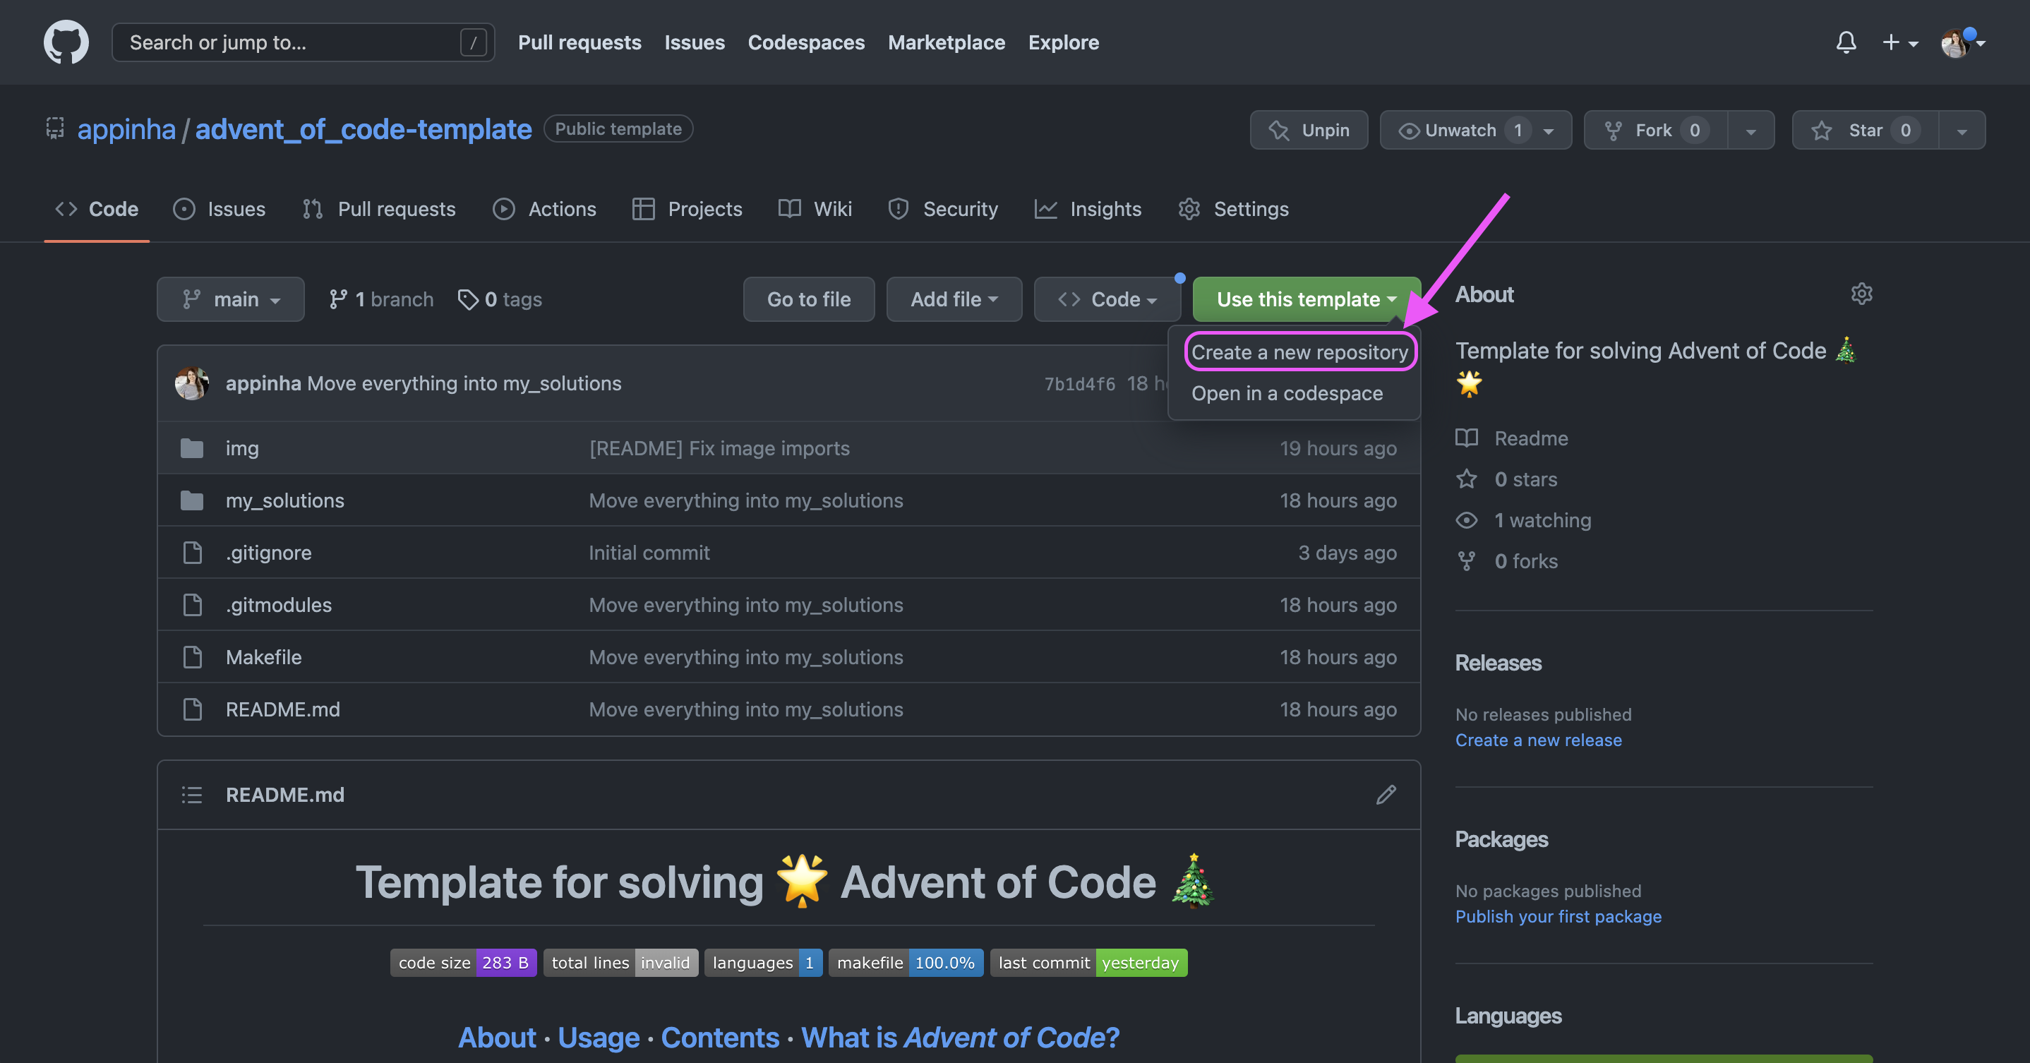Click the appinha commit author avatar
The height and width of the screenshot is (1063, 2030).
point(191,384)
